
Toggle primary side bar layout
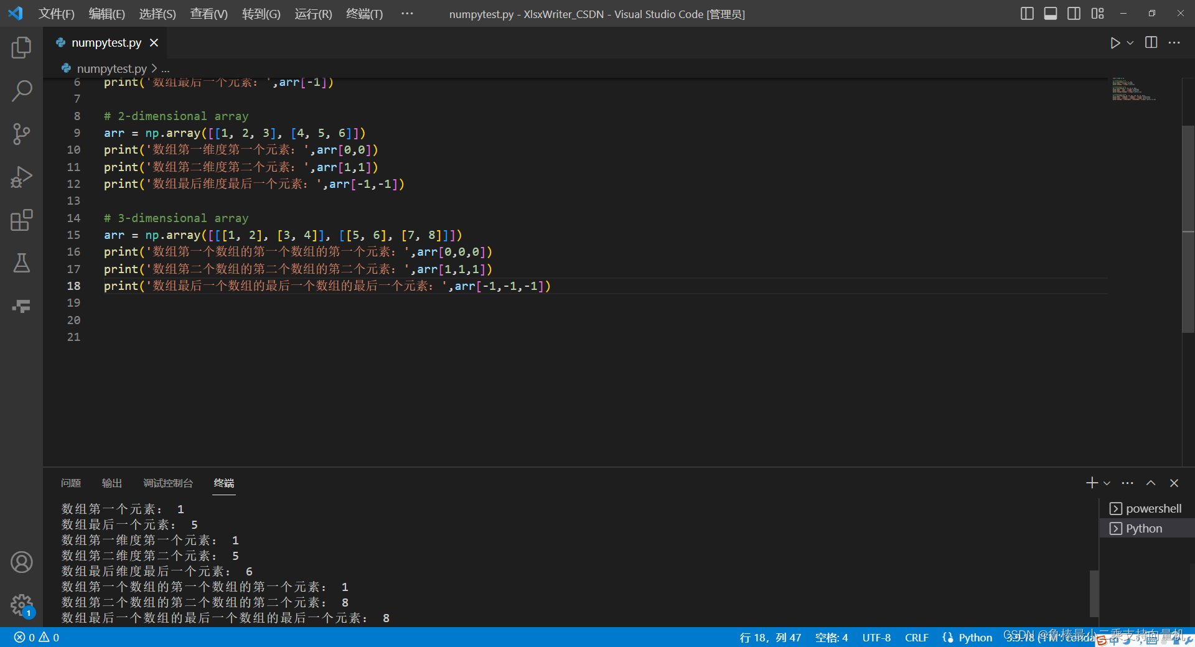(1027, 13)
